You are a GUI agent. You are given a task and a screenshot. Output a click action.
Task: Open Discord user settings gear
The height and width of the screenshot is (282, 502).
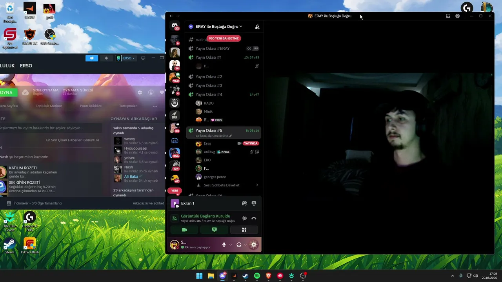click(254, 245)
